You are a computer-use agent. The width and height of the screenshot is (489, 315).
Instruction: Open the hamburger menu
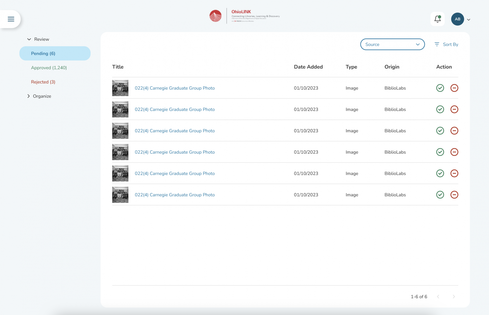tap(11, 19)
